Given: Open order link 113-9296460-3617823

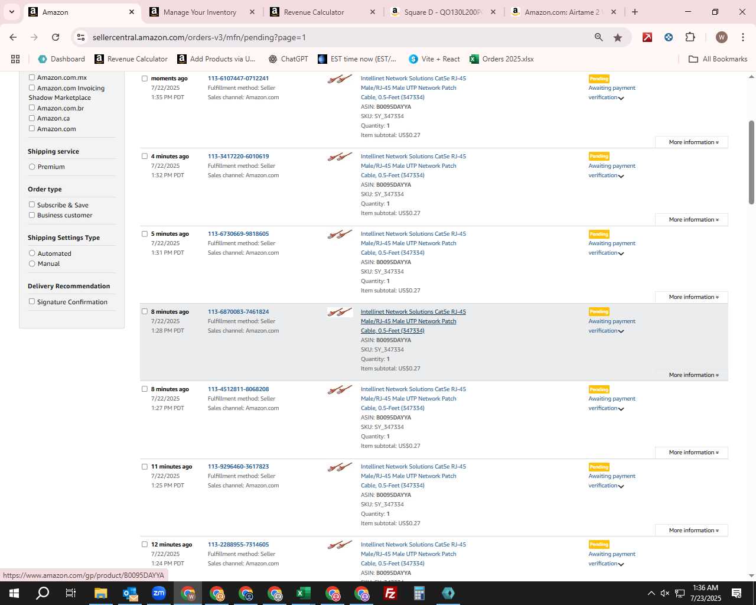Looking at the screenshot, I should [238, 467].
